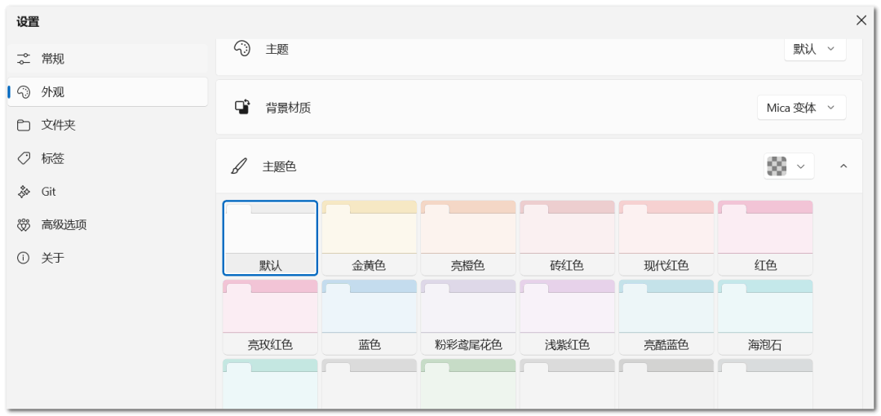Screen dimensions: 881x416
Task: Click the 外观 palette icon in sidebar
Action: [x=24, y=92]
